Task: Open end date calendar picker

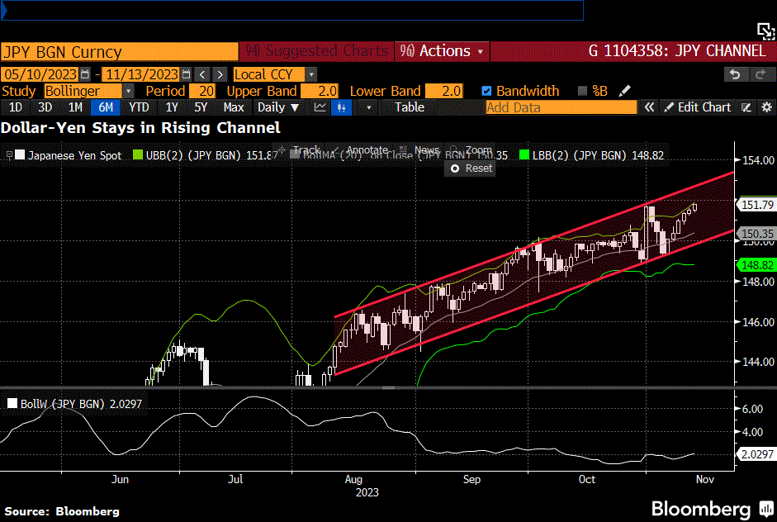Action: pos(187,74)
